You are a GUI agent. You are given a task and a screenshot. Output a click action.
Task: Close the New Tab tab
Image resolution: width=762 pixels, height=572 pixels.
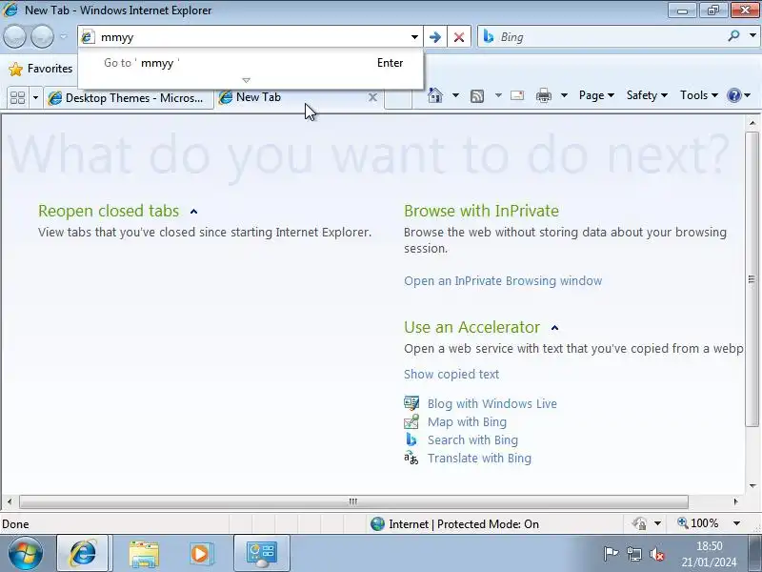(x=372, y=97)
